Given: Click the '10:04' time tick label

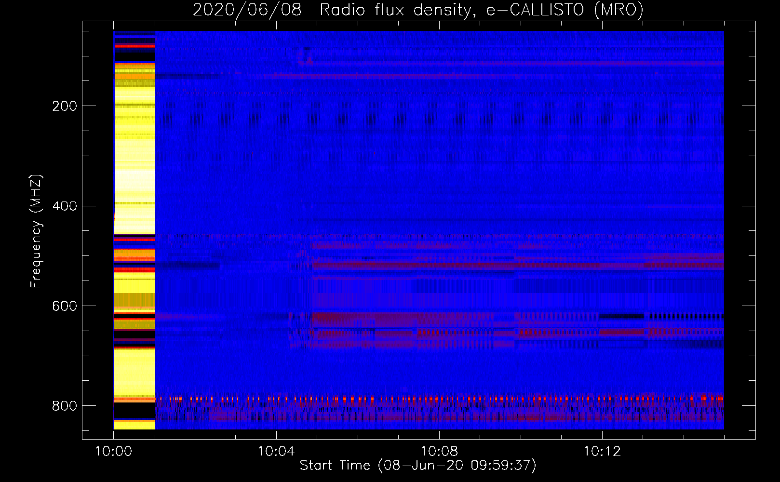Looking at the screenshot, I should 276,452.
